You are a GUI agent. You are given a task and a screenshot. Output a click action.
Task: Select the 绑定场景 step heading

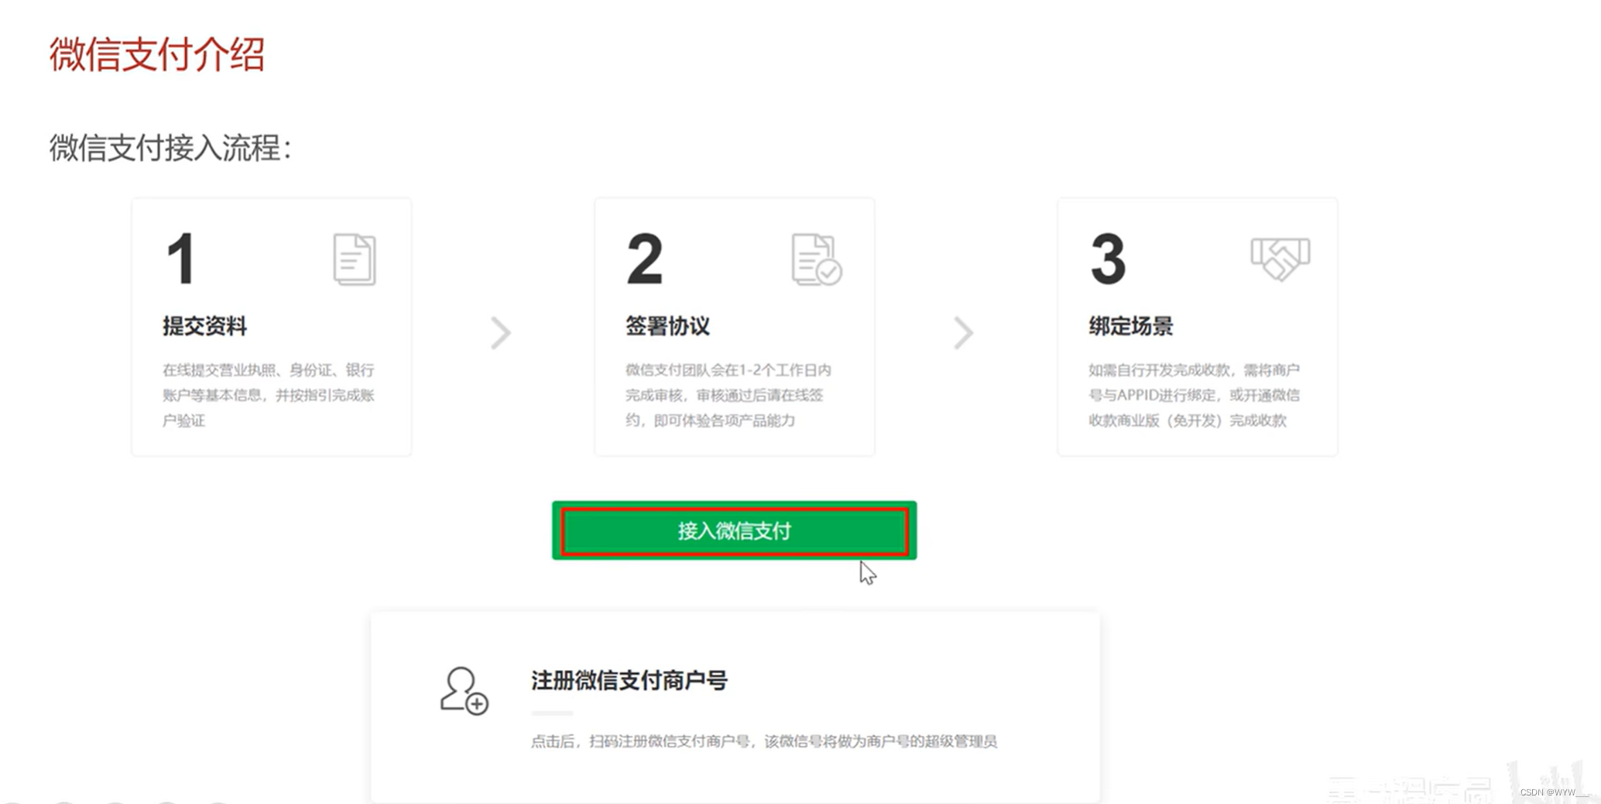1130,326
